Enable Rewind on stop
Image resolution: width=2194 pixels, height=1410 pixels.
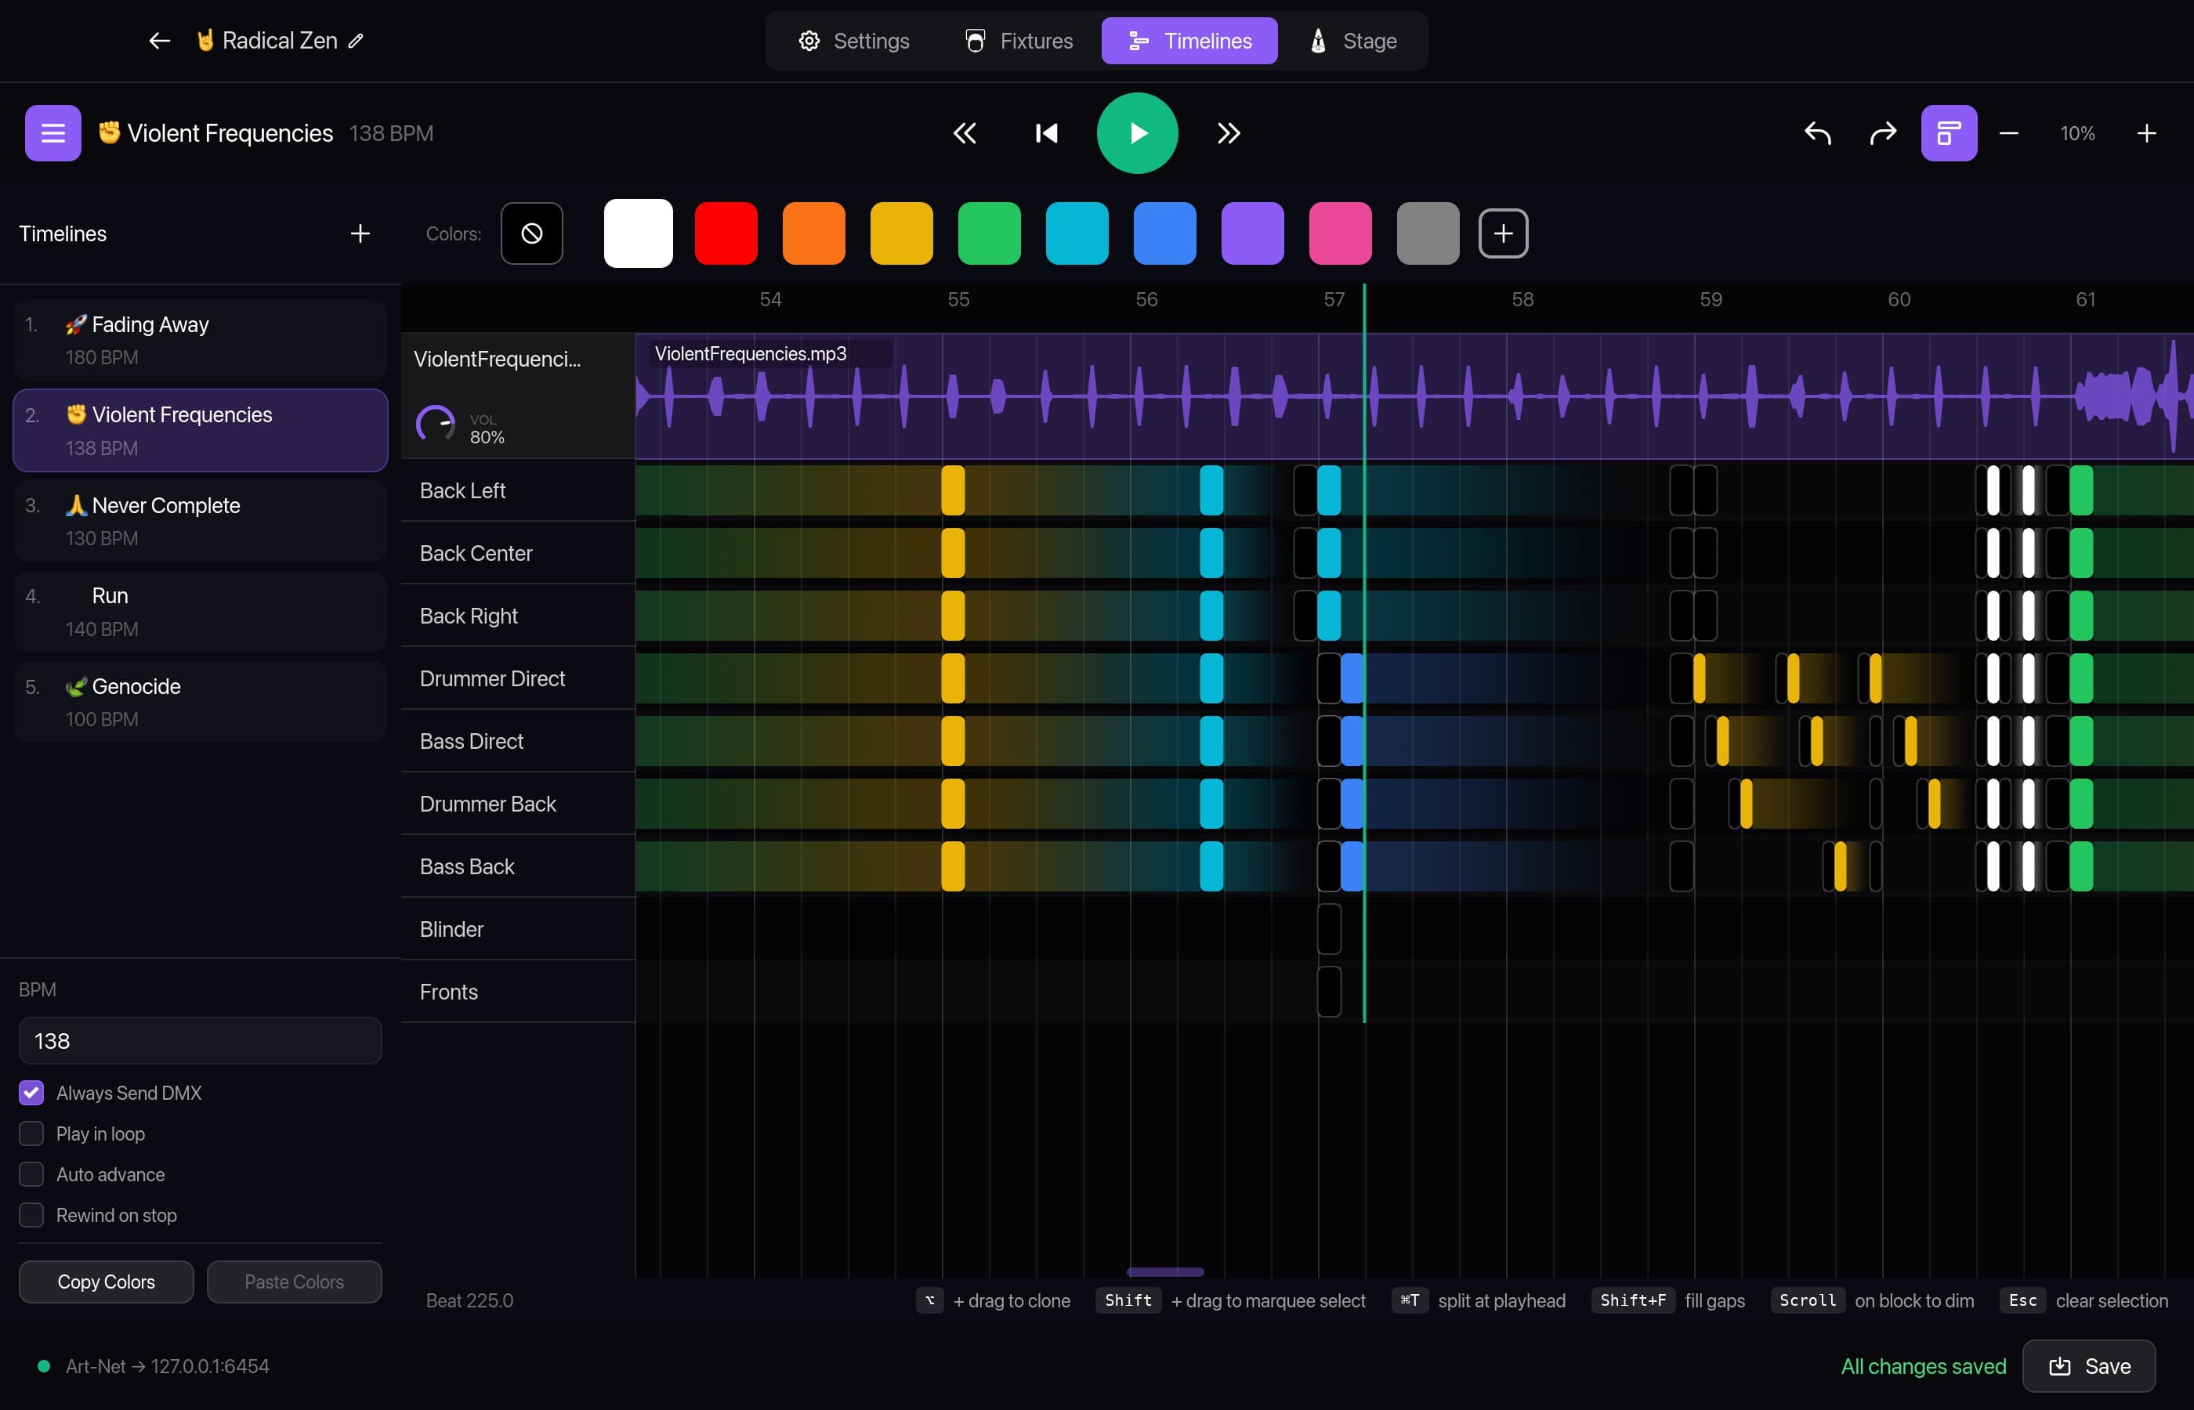31,1215
